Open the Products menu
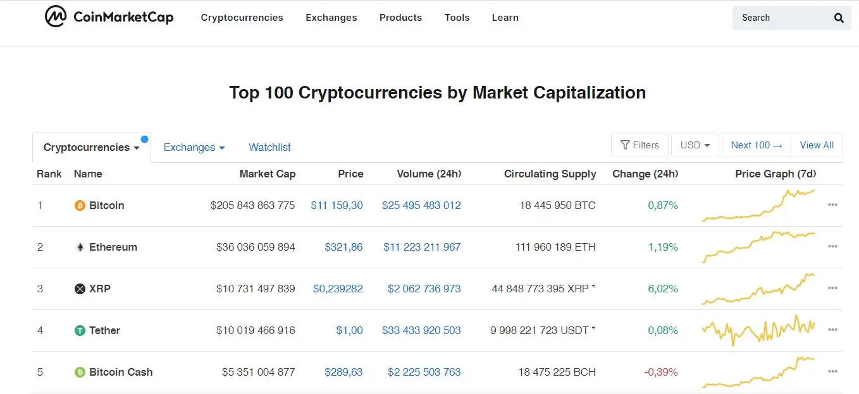The image size is (859, 394). coord(400,18)
